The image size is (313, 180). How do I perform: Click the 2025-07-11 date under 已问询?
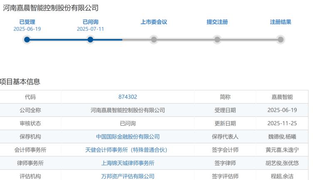[90, 29]
